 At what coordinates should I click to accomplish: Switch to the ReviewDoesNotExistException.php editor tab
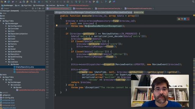pos(139,8)
